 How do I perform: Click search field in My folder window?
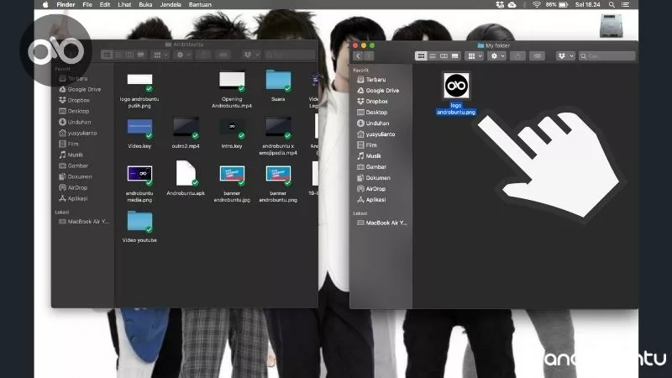(606, 56)
